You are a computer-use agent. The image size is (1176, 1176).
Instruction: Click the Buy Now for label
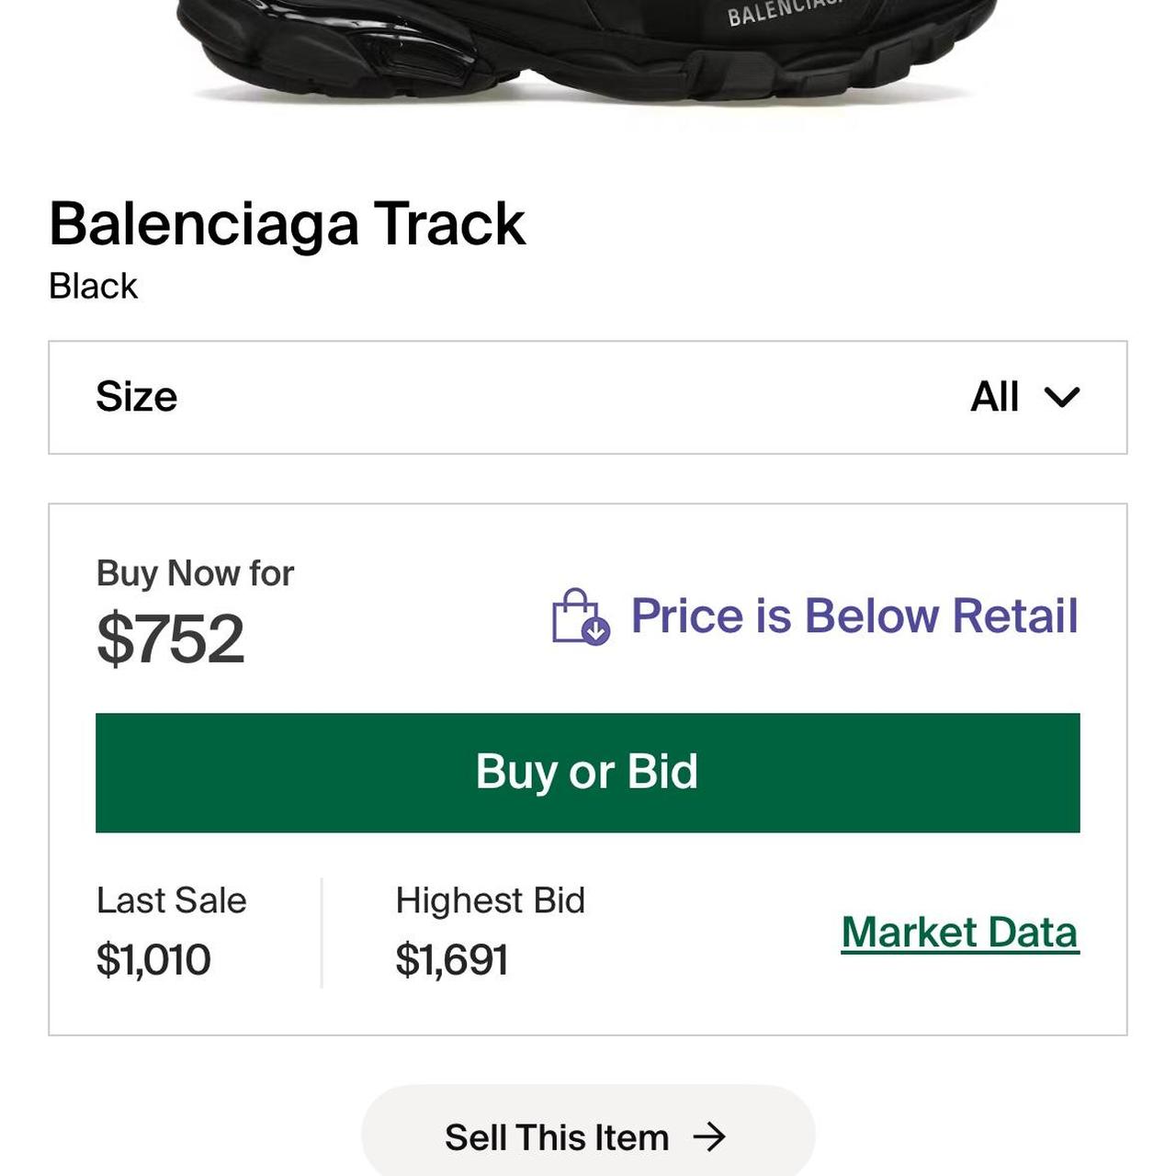click(194, 571)
